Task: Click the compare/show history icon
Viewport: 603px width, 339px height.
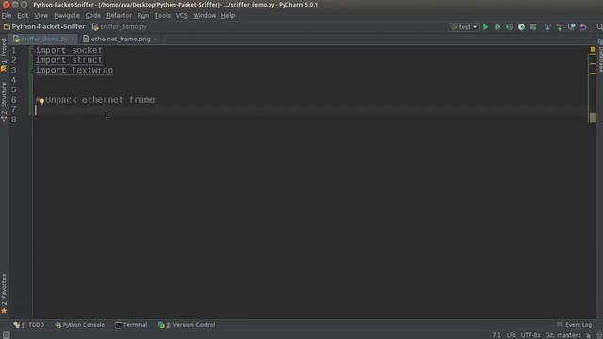Action: click(572, 27)
